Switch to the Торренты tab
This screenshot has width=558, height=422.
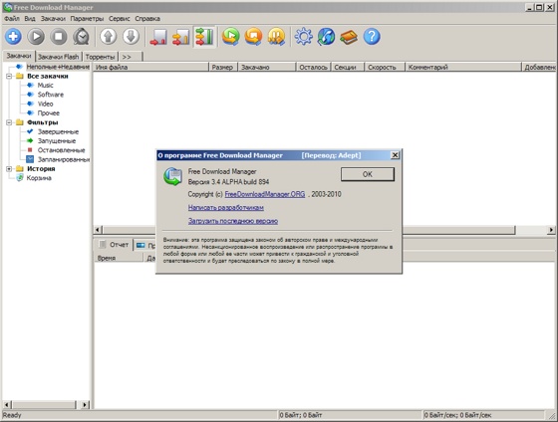[100, 57]
